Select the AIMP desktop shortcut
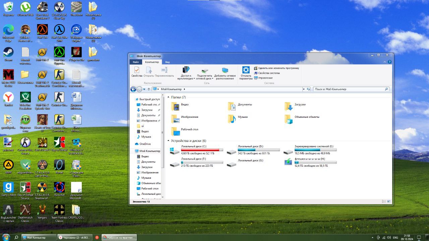This screenshot has width=429, height=241. coord(8,167)
